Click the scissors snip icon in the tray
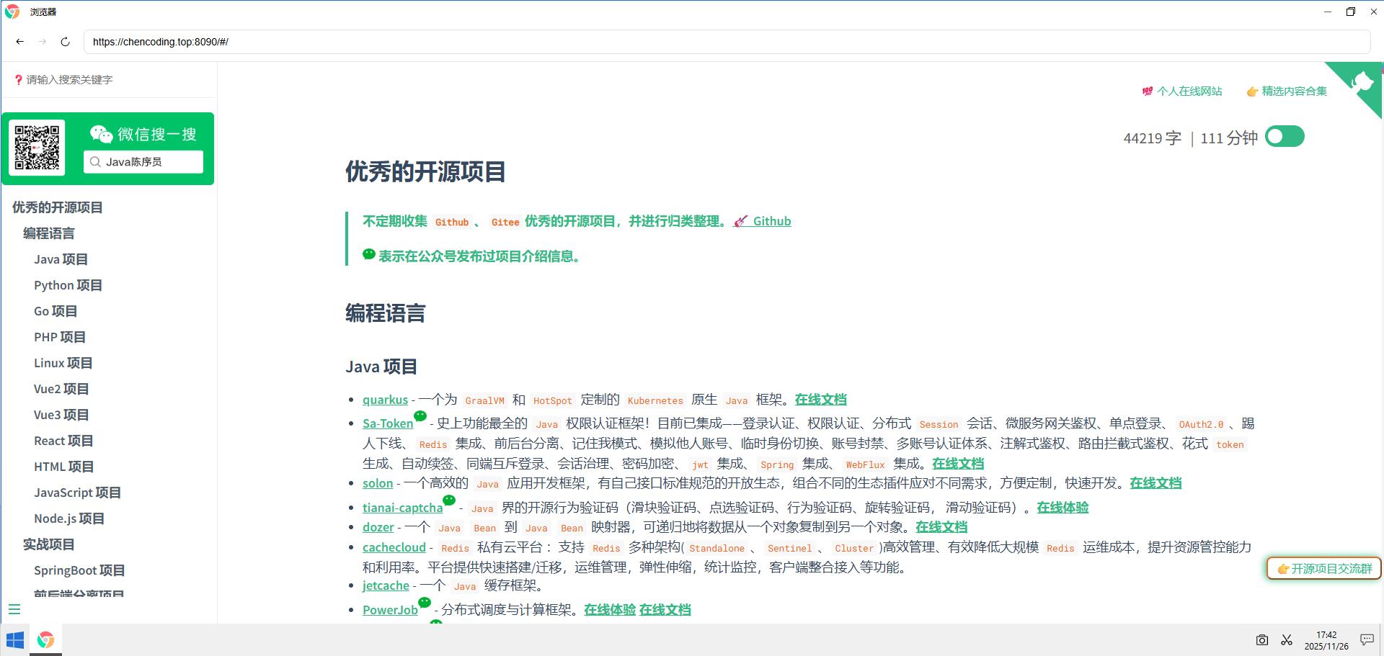The image size is (1384, 656). pos(1287,639)
